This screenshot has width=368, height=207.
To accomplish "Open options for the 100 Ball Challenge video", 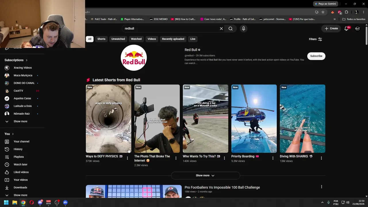I will (x=321, y=187).
